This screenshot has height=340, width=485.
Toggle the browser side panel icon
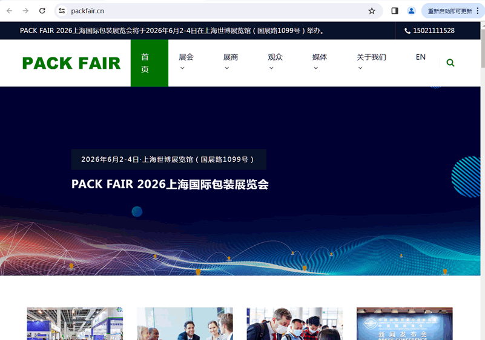point(395,11)
